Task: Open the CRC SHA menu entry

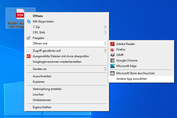Action: [67, 32]
